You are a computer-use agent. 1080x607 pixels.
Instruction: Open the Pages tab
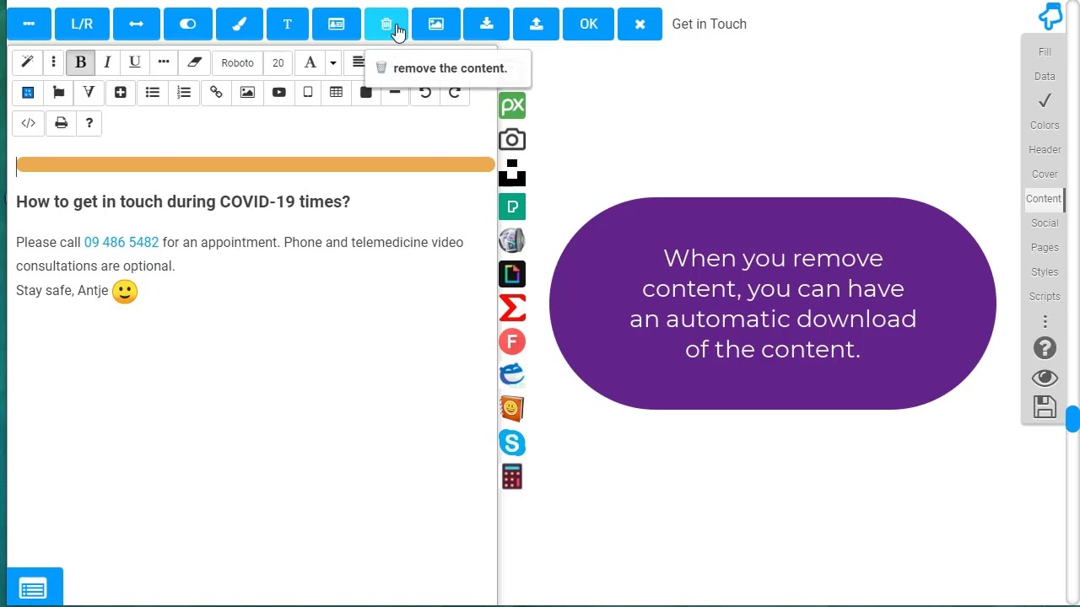point(1045,248)
